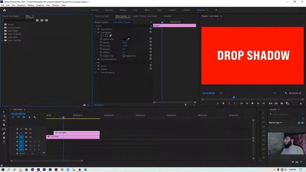Click the timeline playhead on the ruler
The height and width of the screenshot is (172, 306).
[63, 117]
